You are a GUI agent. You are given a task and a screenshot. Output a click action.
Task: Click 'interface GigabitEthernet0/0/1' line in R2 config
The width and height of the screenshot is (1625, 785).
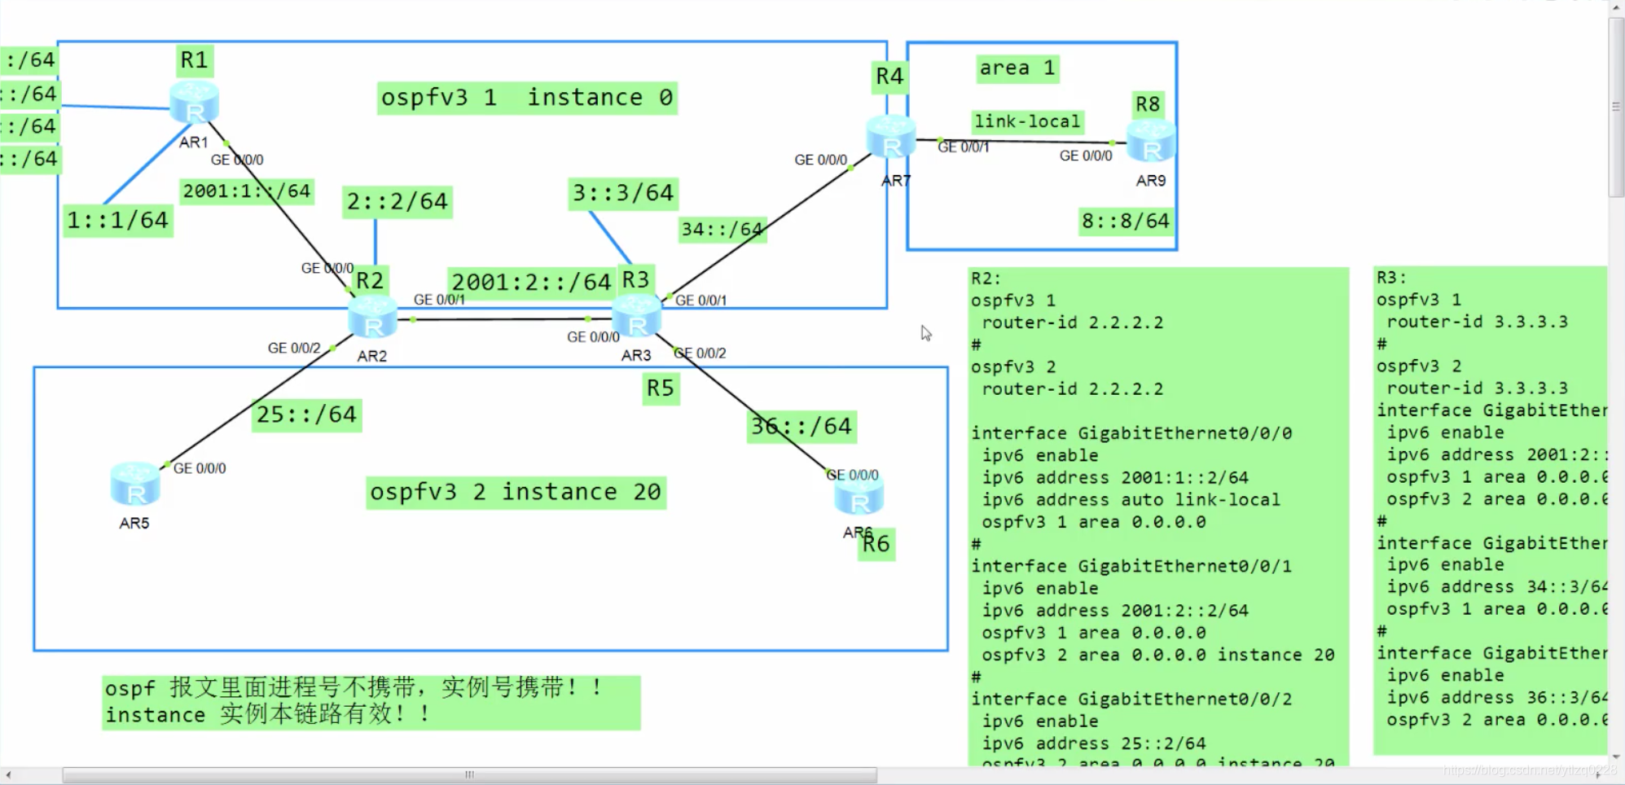tap(1131, 566)
